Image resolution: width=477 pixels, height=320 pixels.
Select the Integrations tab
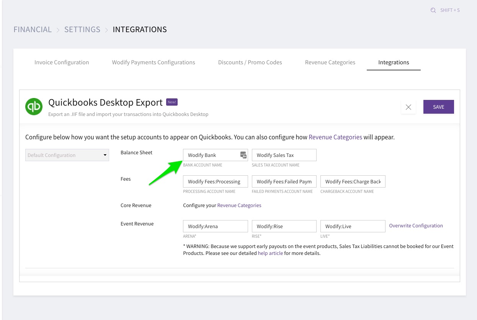click(x=394, y=62)
